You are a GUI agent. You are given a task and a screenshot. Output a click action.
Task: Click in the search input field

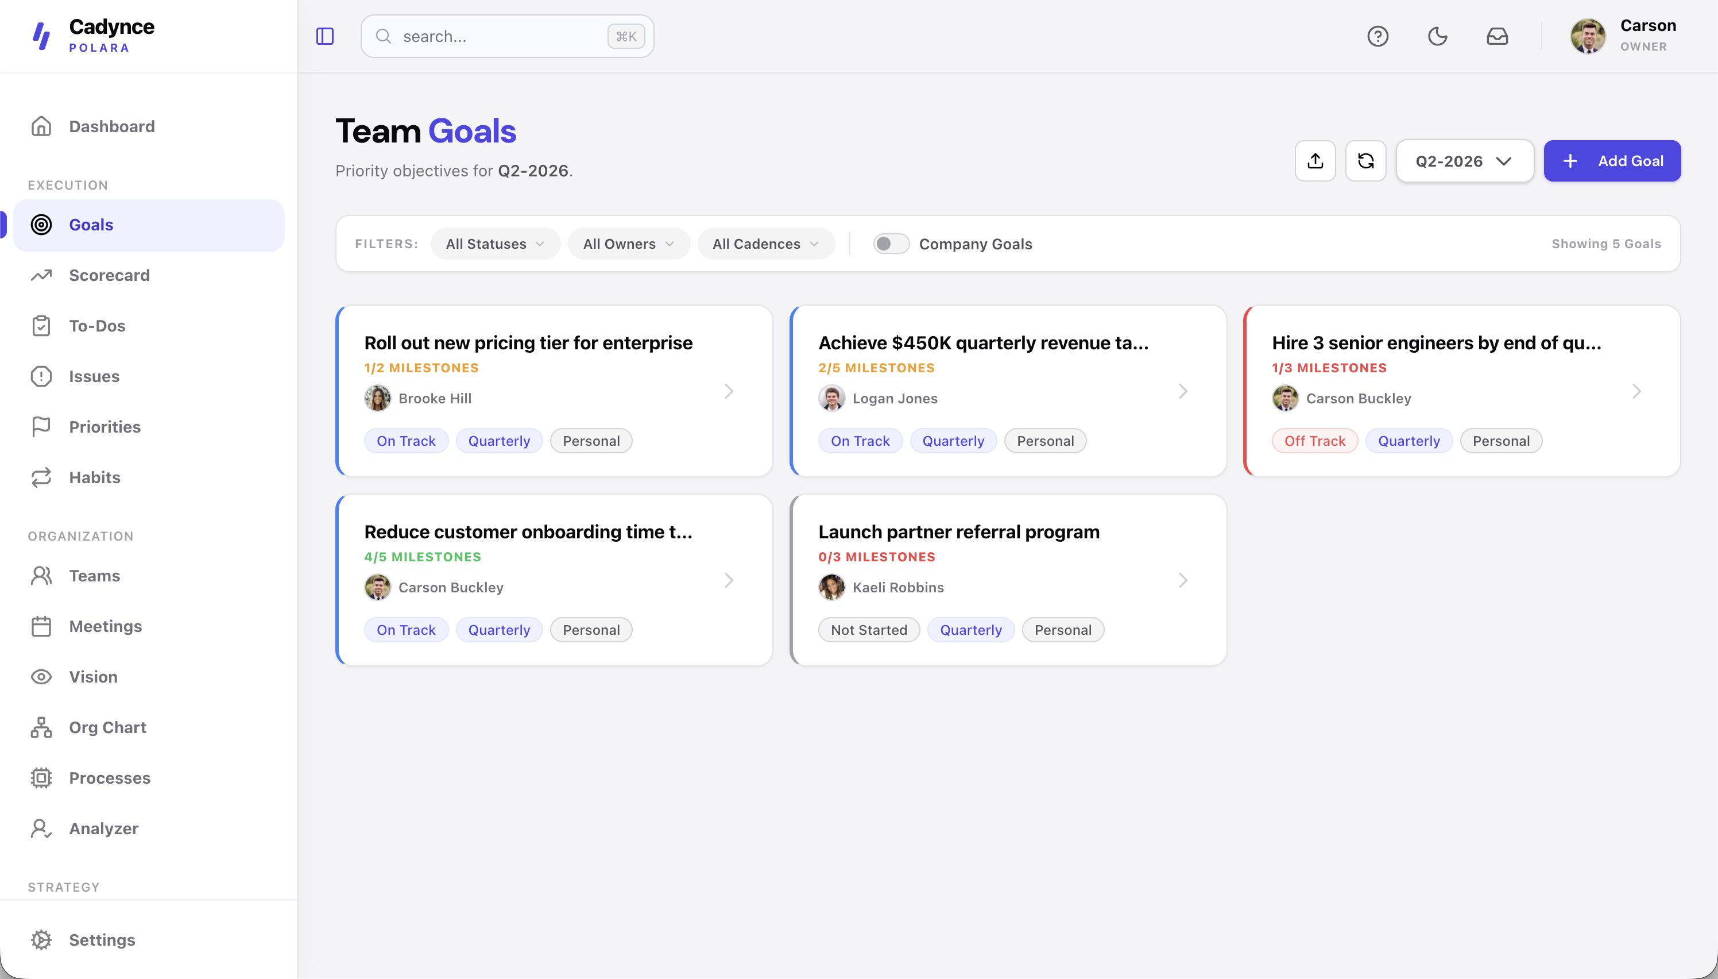click(507, 36)
